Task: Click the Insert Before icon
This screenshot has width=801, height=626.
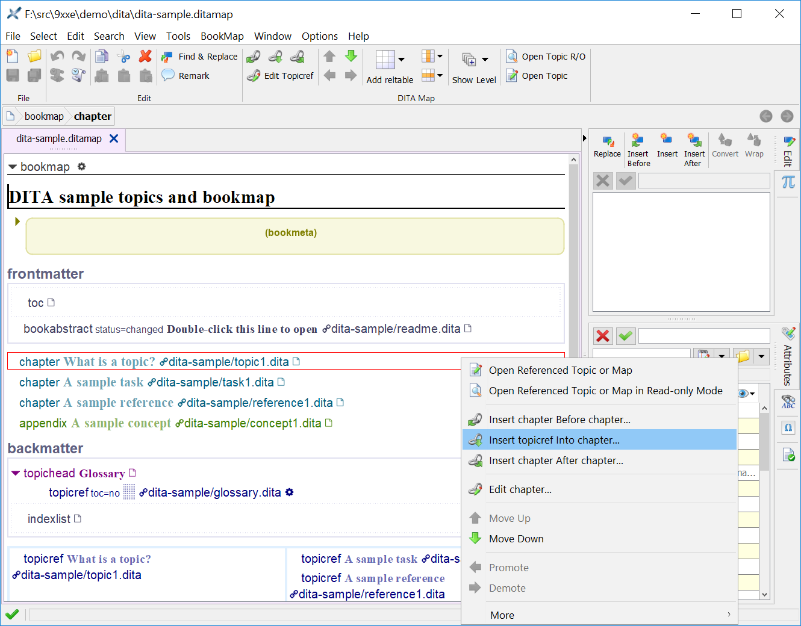Action: click(638, 144)
